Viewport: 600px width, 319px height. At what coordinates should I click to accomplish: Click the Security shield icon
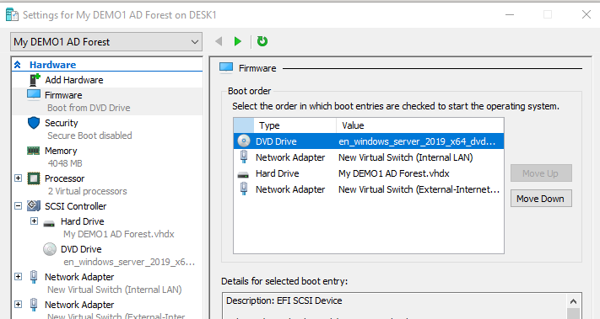coord(34,123)
